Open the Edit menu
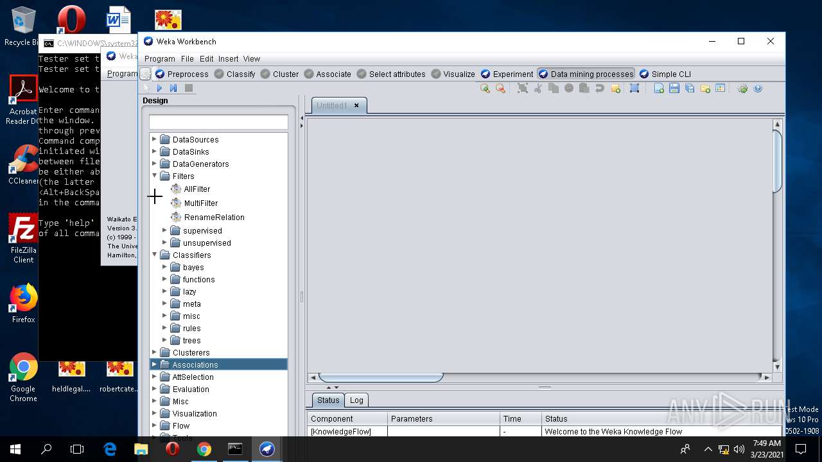 coord(206,58)
